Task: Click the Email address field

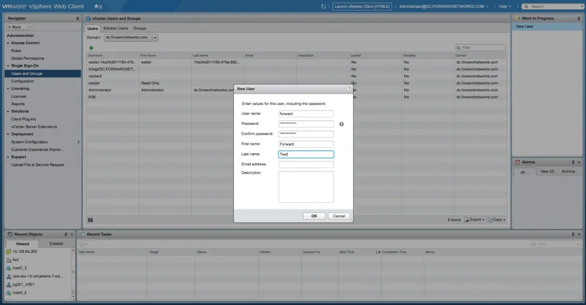Action: coord(306,165)
